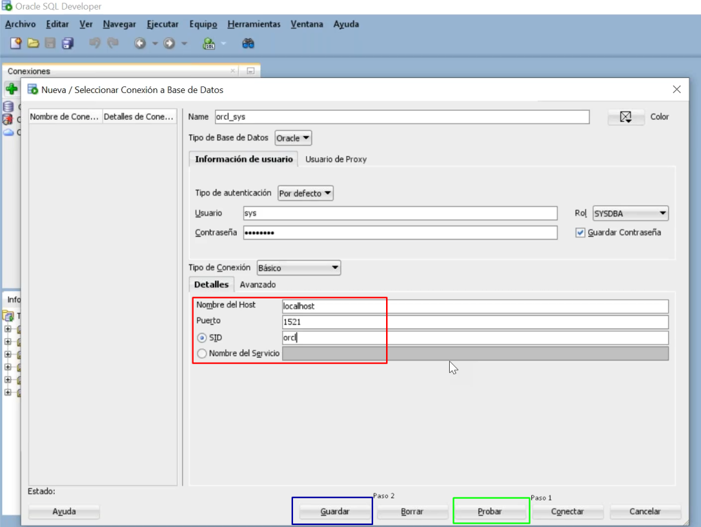This screenshot has height=527, width=701.
Task: Minimize the Conexiones panel
Action: (x=251, y=71)
